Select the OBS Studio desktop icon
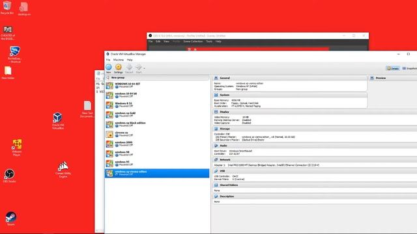 pyautogui.click(x=9, y=175)
